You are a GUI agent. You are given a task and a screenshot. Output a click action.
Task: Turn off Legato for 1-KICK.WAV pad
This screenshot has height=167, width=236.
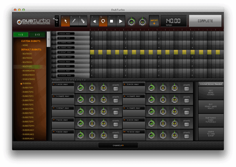[116, 89]
